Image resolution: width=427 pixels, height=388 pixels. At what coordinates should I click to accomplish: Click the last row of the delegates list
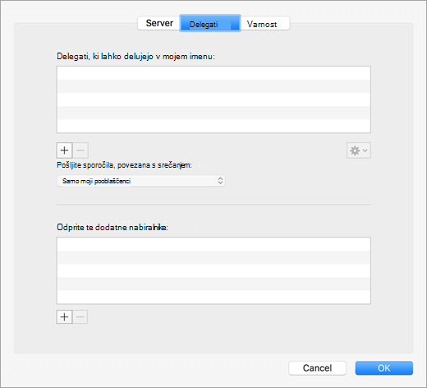click(213, 126)
